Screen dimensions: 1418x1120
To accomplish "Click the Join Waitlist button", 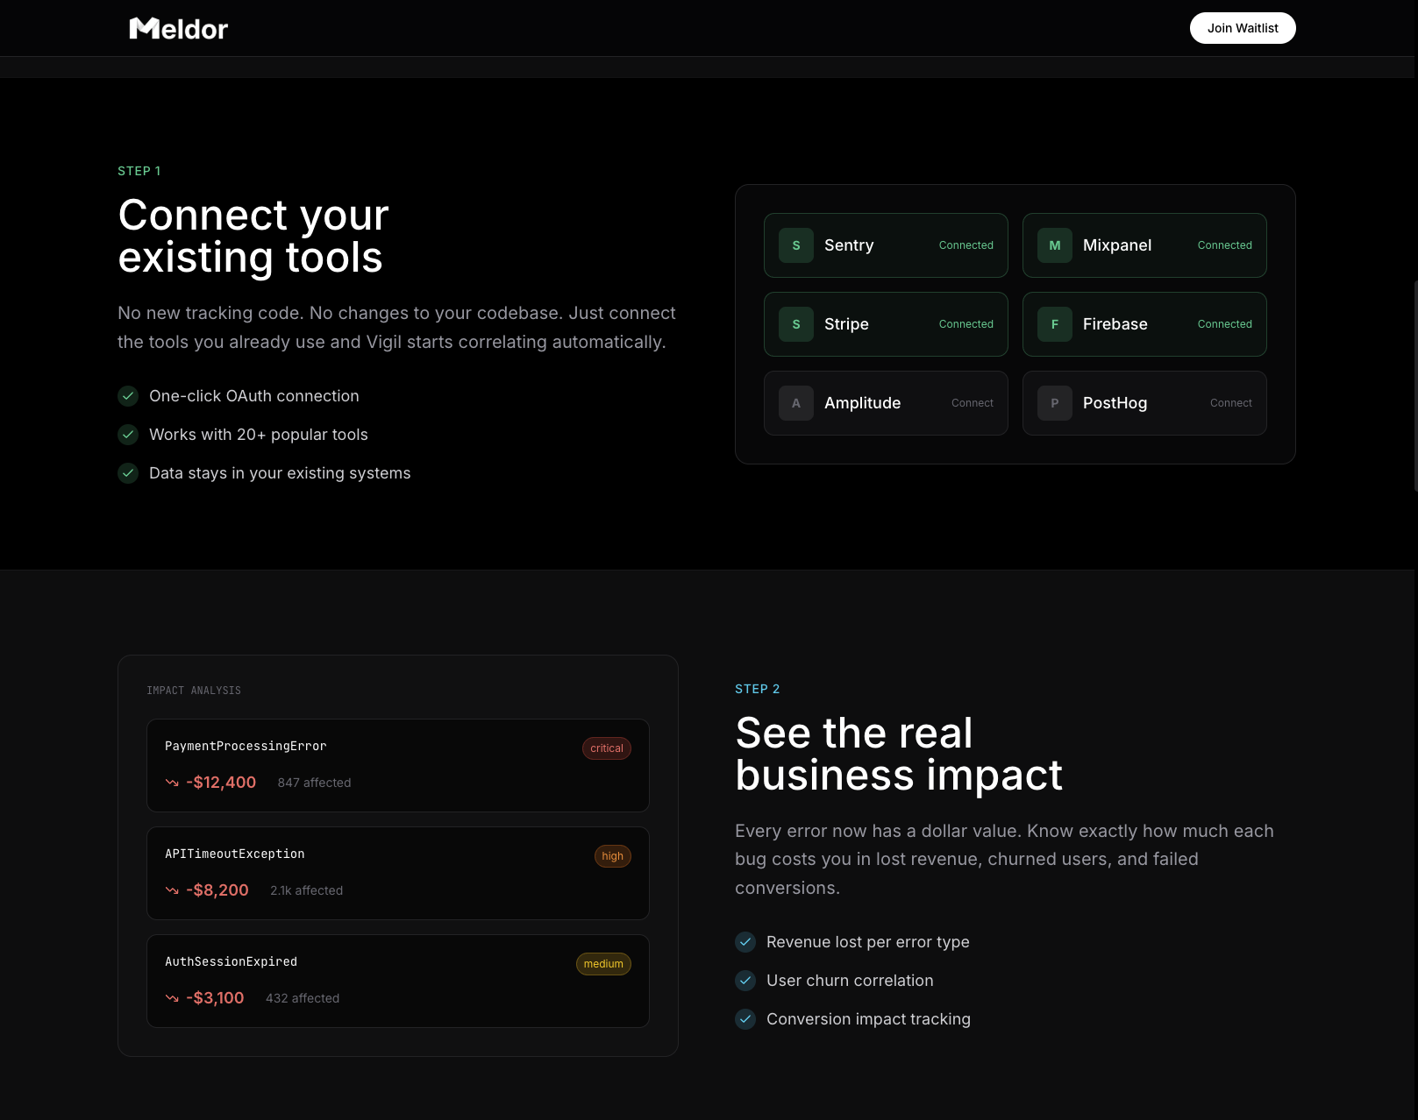I will click(x=1242, y=27).
